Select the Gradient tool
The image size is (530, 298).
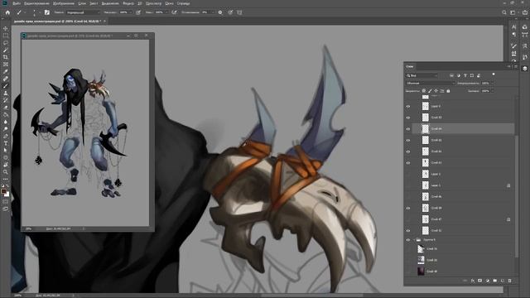tap(6, 114)
